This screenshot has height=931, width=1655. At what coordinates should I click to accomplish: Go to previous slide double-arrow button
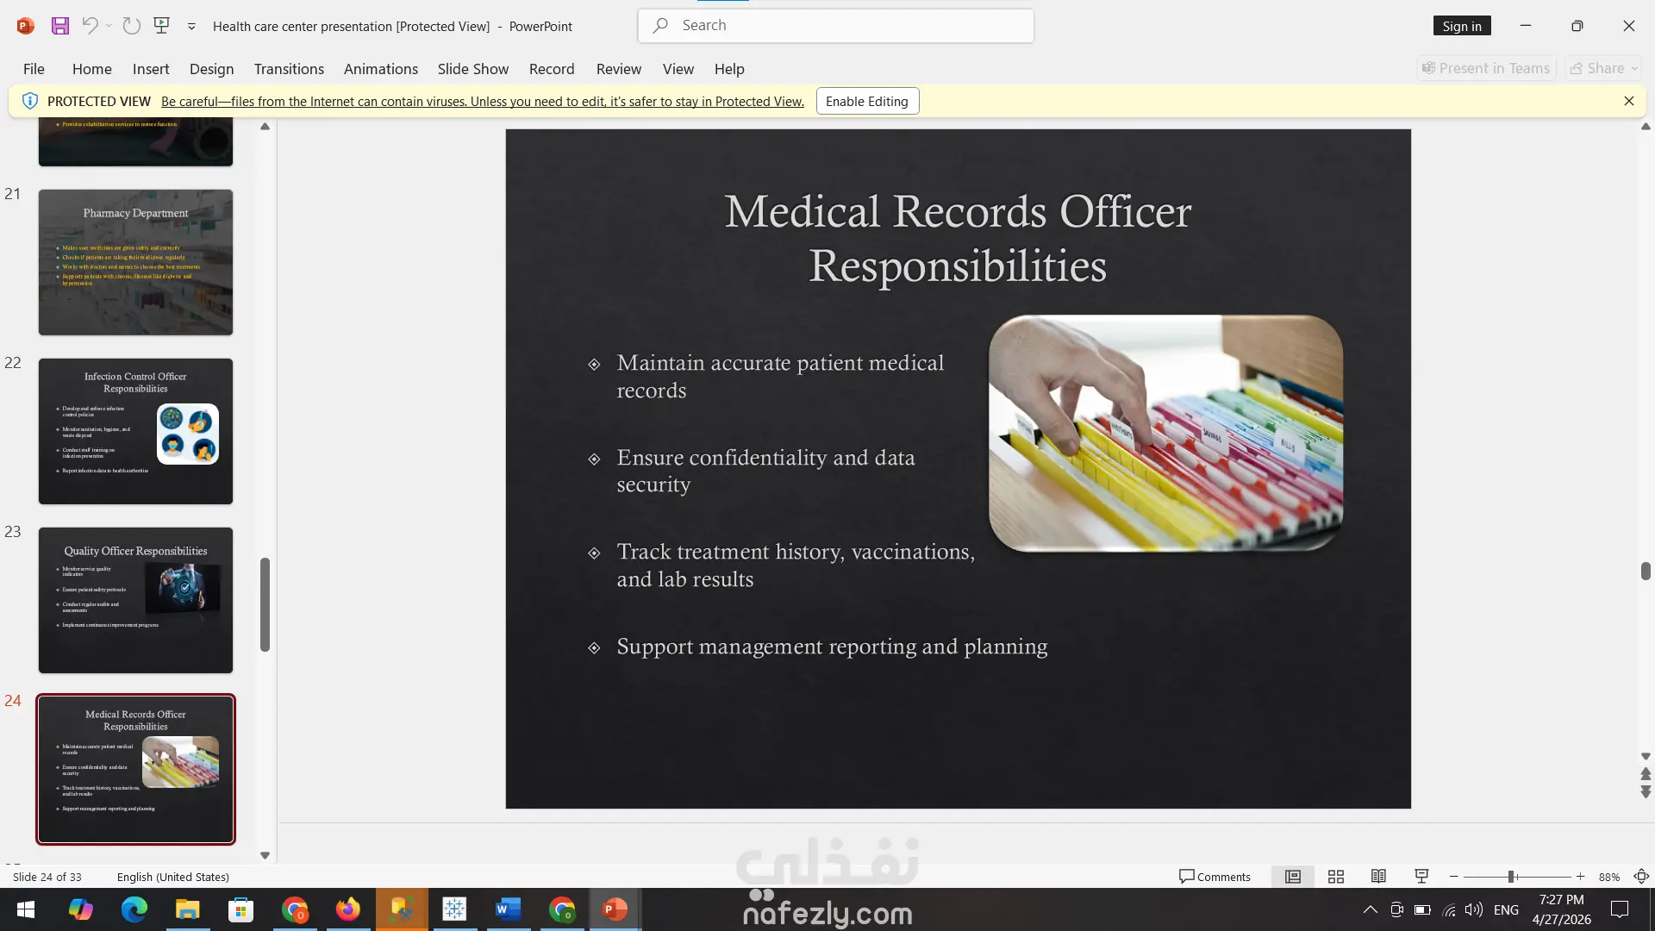[x=1646, y=773]
